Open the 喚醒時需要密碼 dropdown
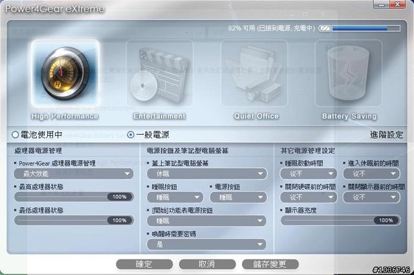Image resolution: width=414 pixels, height=275 pixels. pos(207,245)
